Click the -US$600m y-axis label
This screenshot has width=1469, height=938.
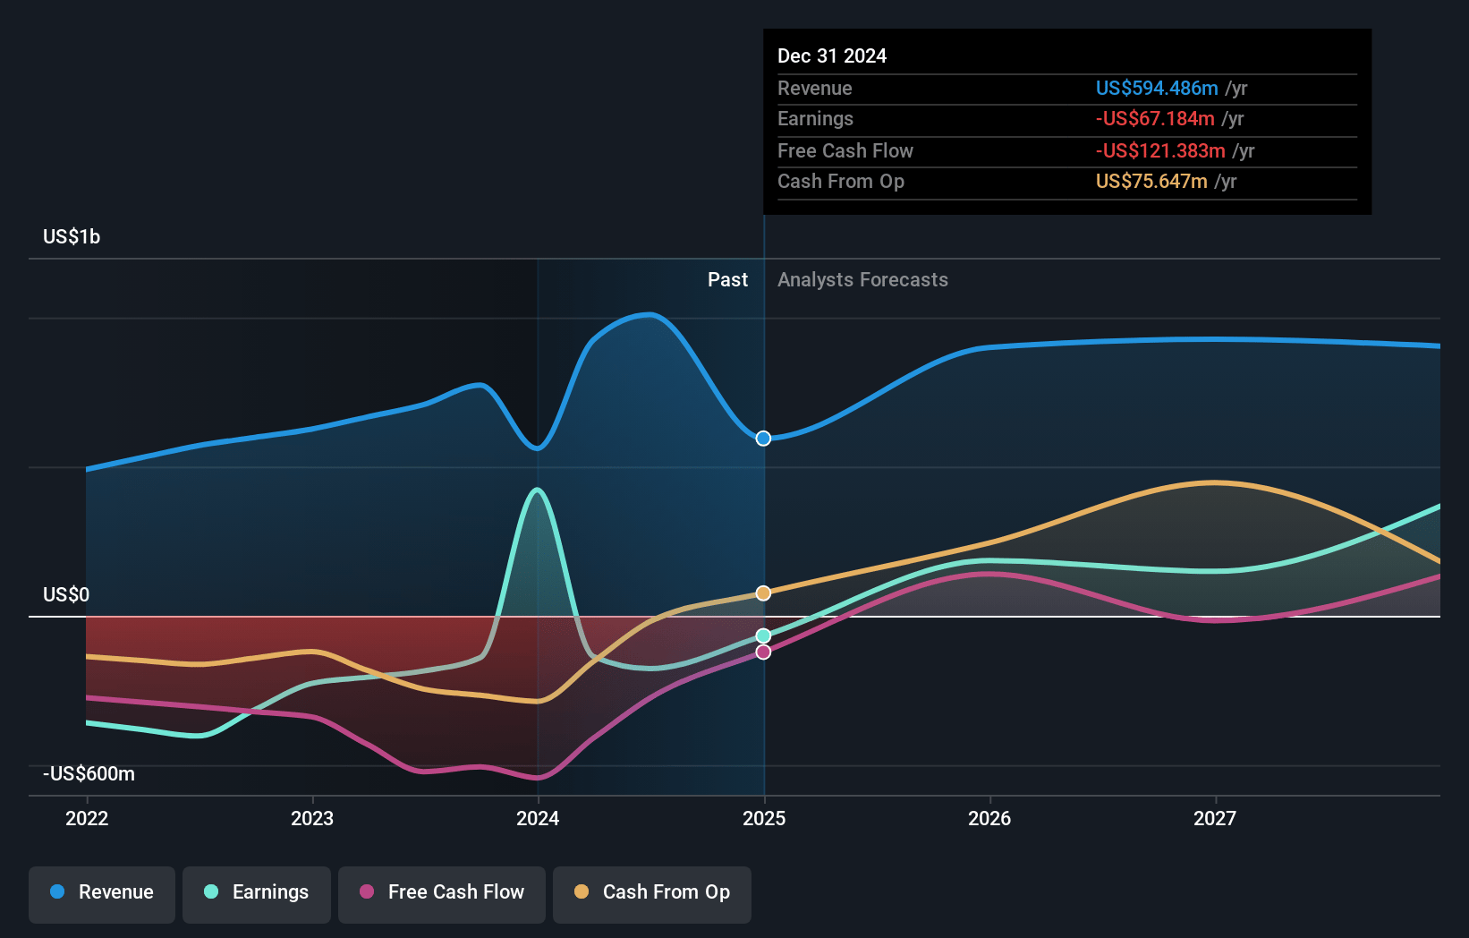click(x=89, y=773)
